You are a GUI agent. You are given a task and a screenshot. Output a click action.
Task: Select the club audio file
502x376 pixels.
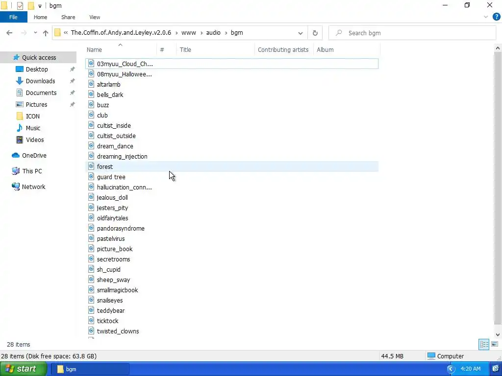point(102,115)
